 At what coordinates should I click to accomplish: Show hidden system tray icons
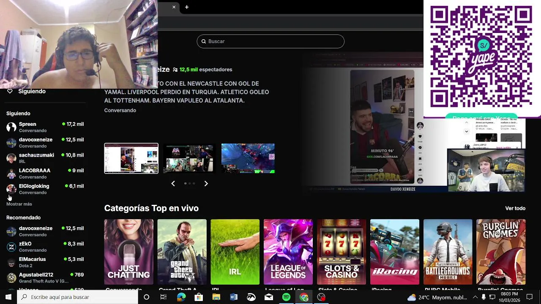(475, 297)
